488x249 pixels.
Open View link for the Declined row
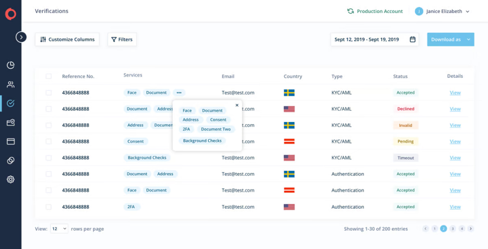tap(455, 109)
